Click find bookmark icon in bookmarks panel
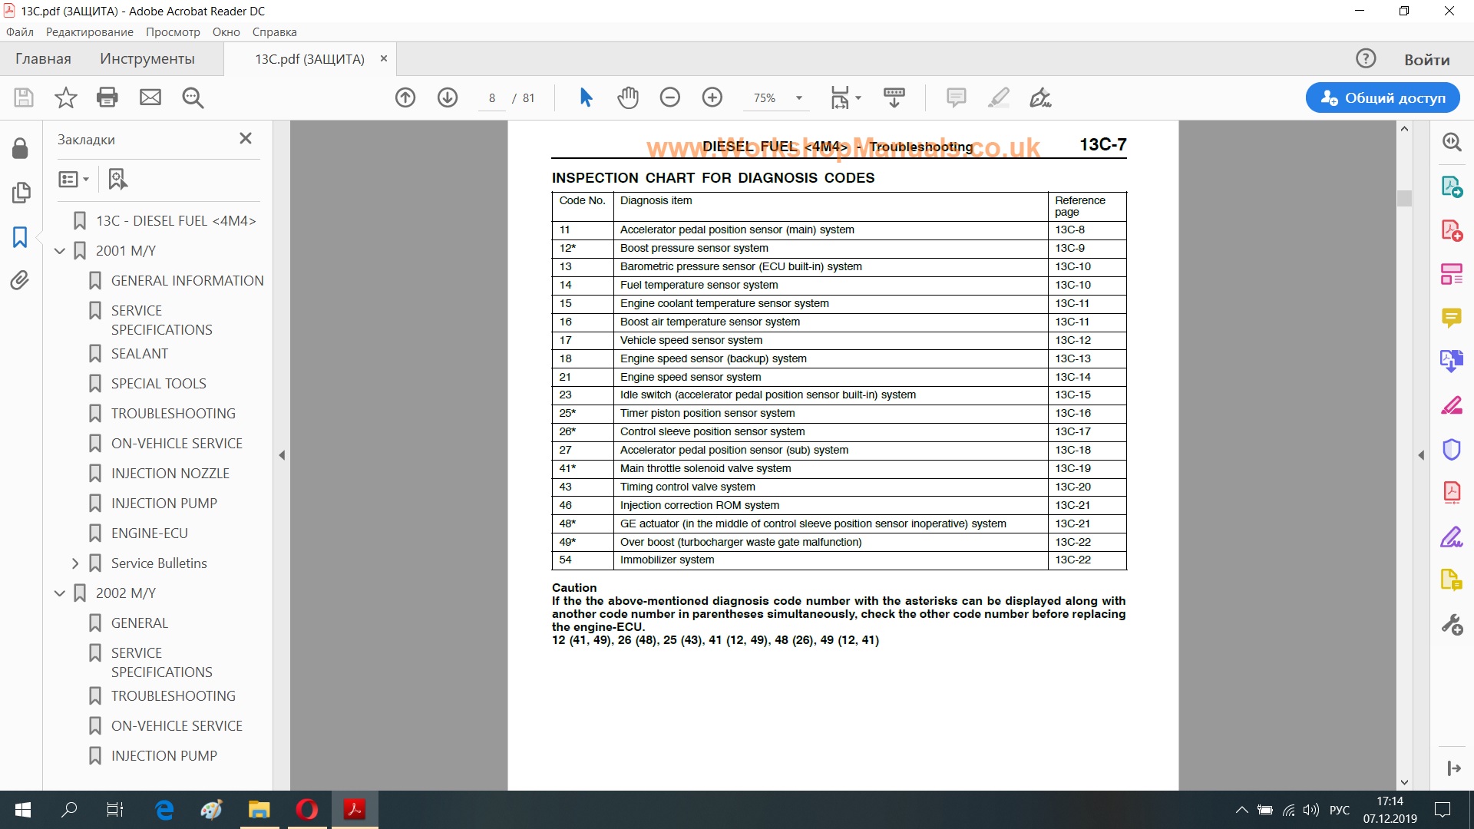The image size is (1474, 829). [x=117, y=179]
